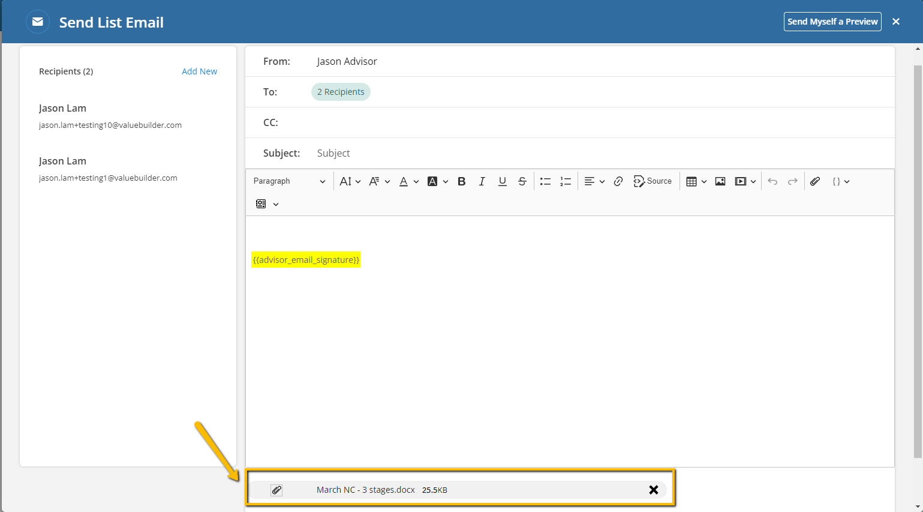Insert a hyperlink with link icon
Image resolution: width=923 pixels, height=512 pixels.
(x=618, y=181)
